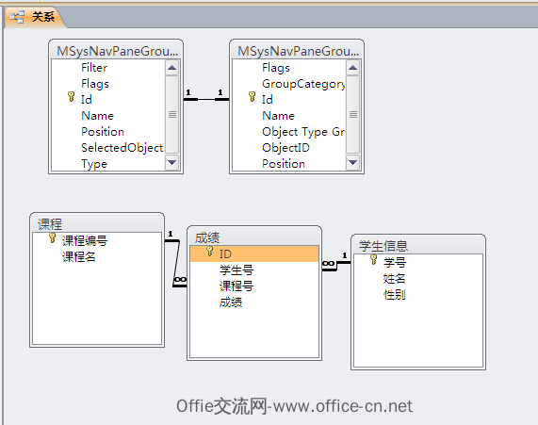Select the 学生号 field in 成绩 table
538x425 pixels.
[x=236, y=270]
